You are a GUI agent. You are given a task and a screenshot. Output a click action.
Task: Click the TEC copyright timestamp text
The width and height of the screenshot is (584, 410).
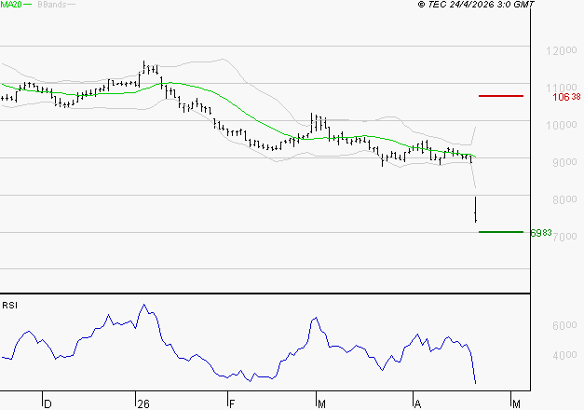[x=476, y=5]
